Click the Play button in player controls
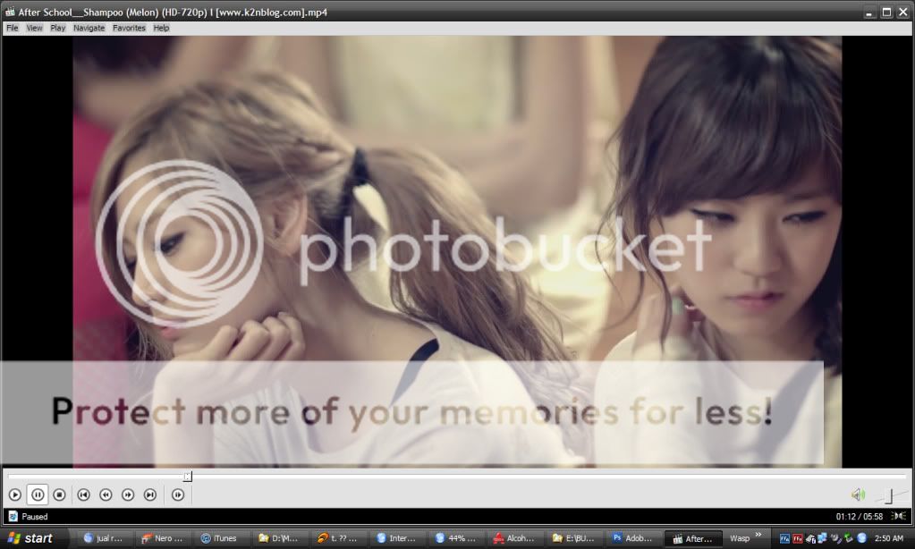The height and width of the screenshot is (549, 915). click(15, 494)
